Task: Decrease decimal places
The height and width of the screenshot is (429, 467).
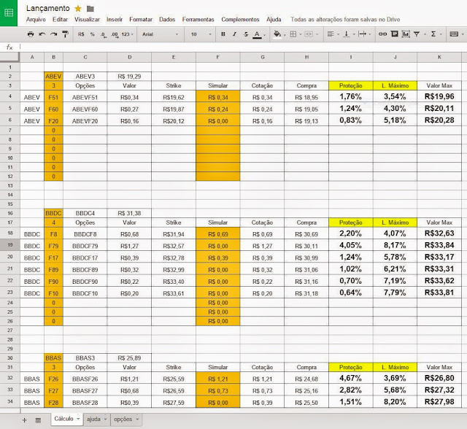Action: tap(103, 34)
